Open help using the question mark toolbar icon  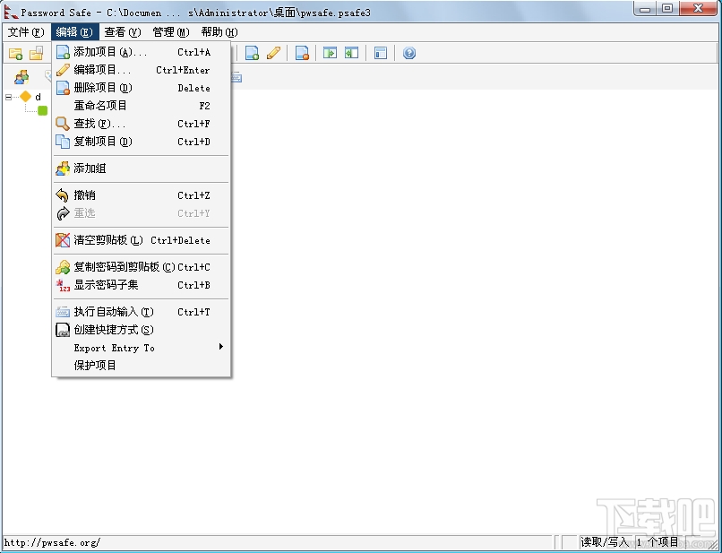click(408, 53)
